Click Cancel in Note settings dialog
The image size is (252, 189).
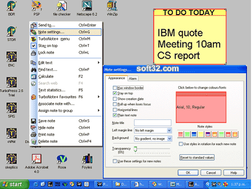[x=211, y=172]
